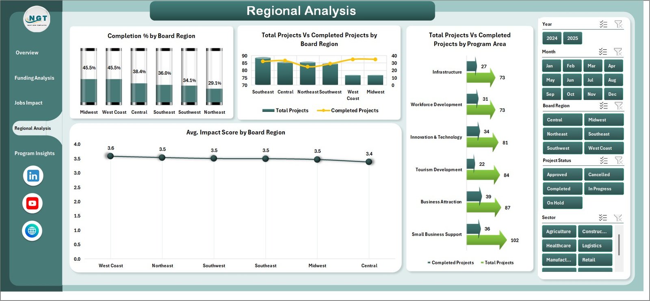Select May month filter
Screen dimensions: 650x301
(x=552, y=80)
